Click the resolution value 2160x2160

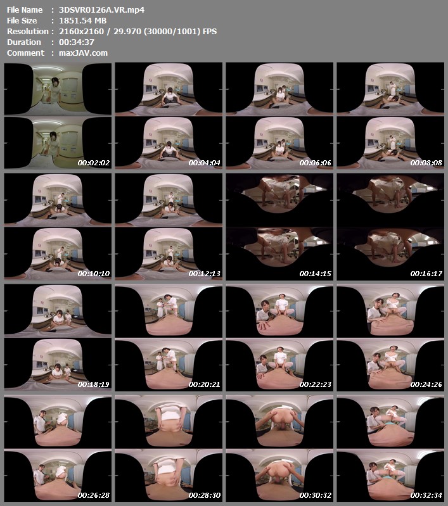81,31
